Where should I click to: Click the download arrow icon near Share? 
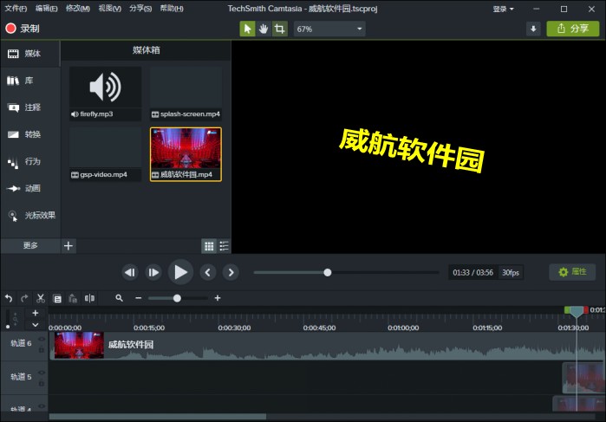tap(532, 29)
